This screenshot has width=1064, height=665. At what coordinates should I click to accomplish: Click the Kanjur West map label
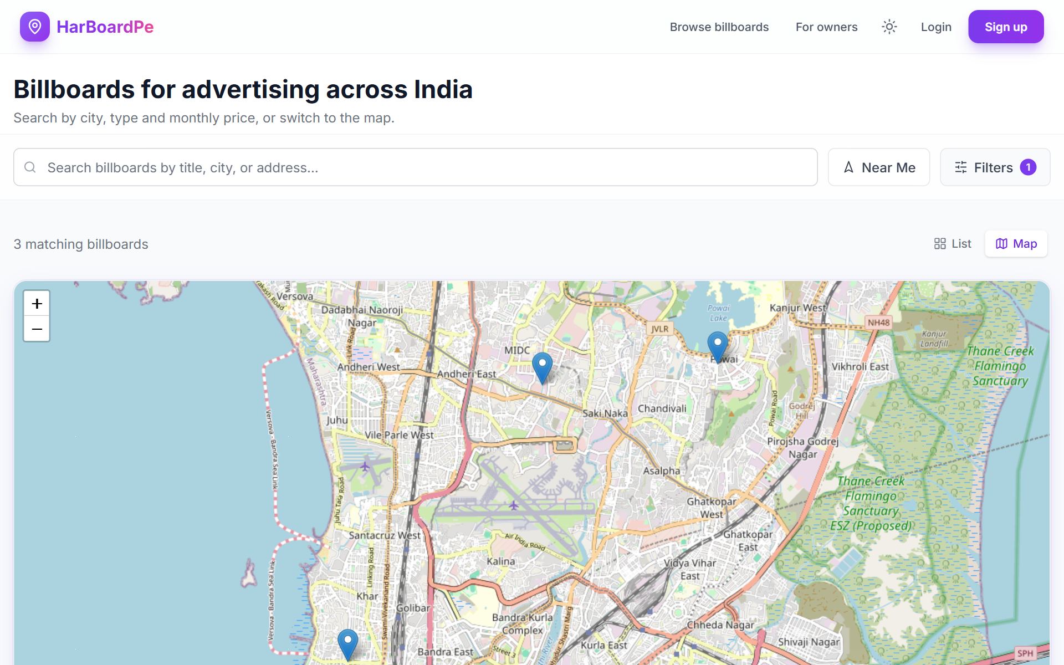pyautogui.click(x=797, y=308)
